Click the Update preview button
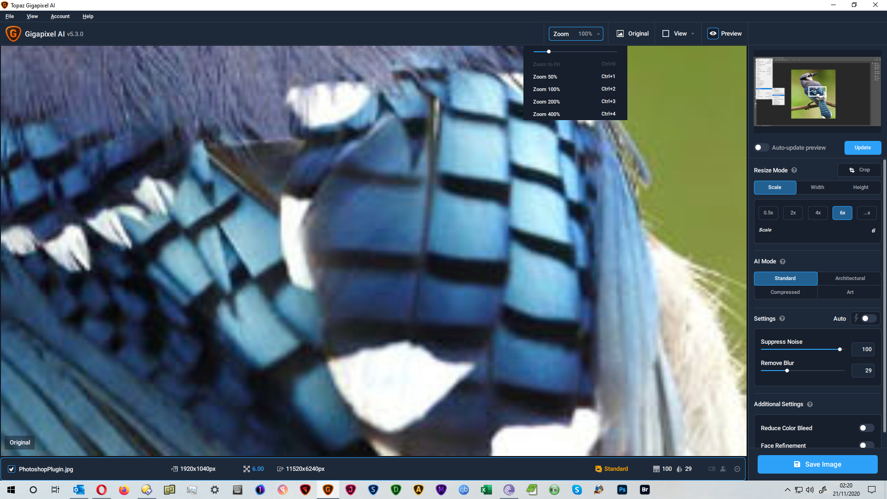887x499 pixels. [862, 148]
